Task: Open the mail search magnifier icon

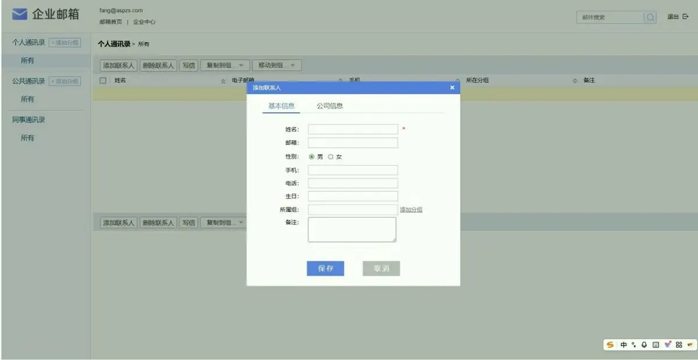Action: click(x=650, y=17)
